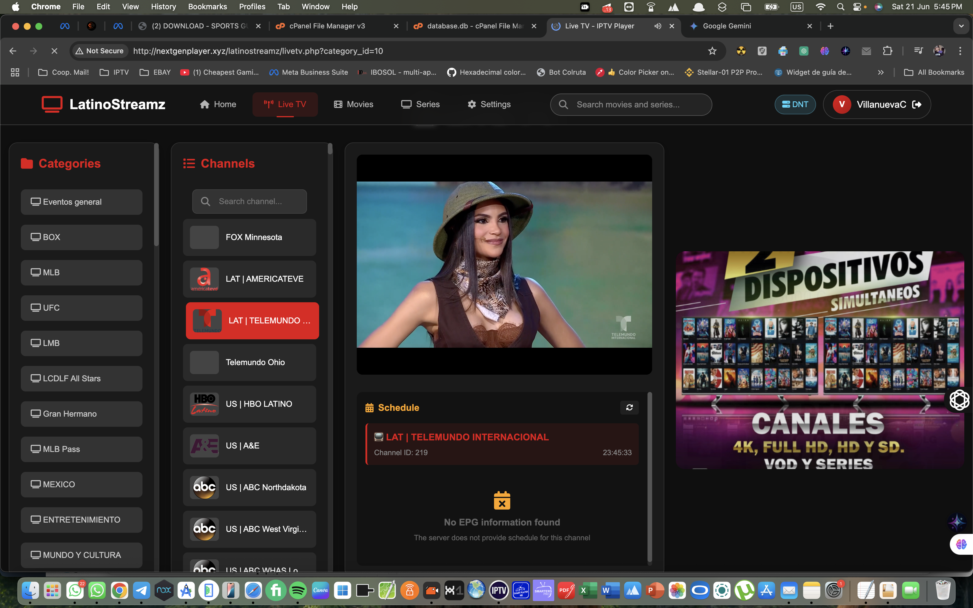Open the Bookmarks menu in the menu bar
The image size is (973, 608).
tap(207, 6)
